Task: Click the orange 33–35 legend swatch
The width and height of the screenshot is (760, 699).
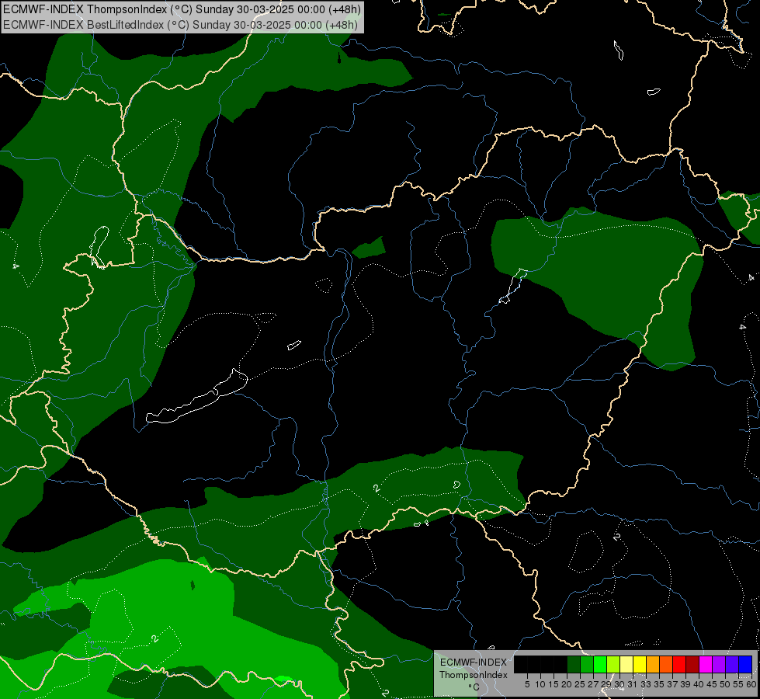Action: coord(653,664)
